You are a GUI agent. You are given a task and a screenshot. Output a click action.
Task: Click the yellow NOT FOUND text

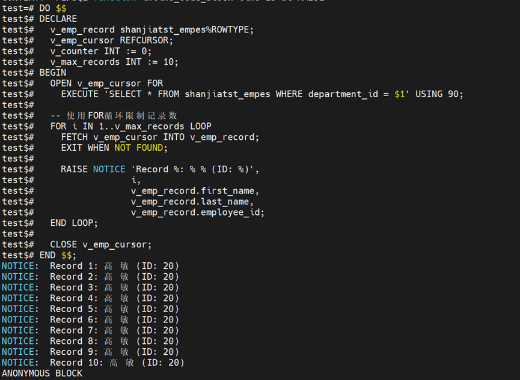[139, 148]
